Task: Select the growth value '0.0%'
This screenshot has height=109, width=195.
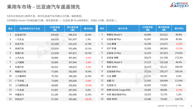Action: tap(88, 90)
